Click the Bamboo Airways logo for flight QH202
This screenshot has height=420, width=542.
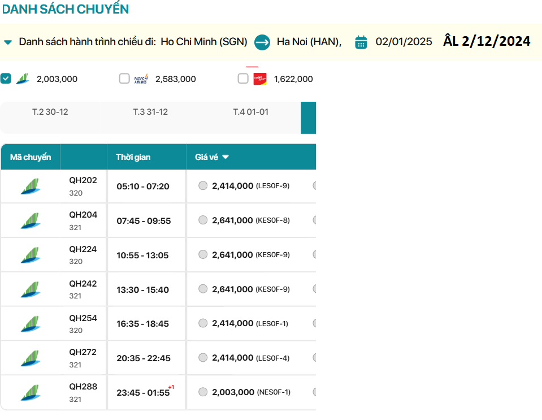coord(31,187)
